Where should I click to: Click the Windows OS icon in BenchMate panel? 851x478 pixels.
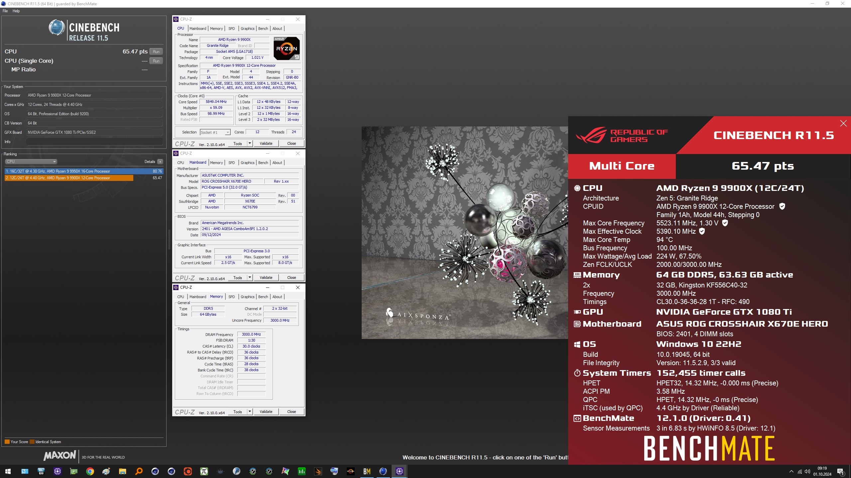[x=577, y=345]
